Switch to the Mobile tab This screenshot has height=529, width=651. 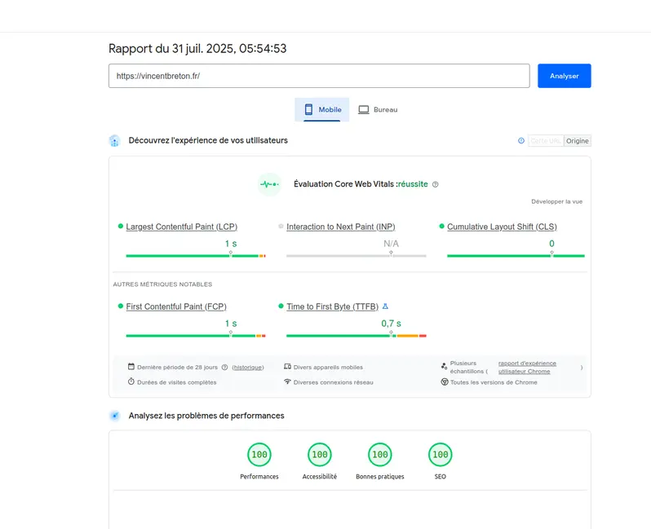(321, 109)
